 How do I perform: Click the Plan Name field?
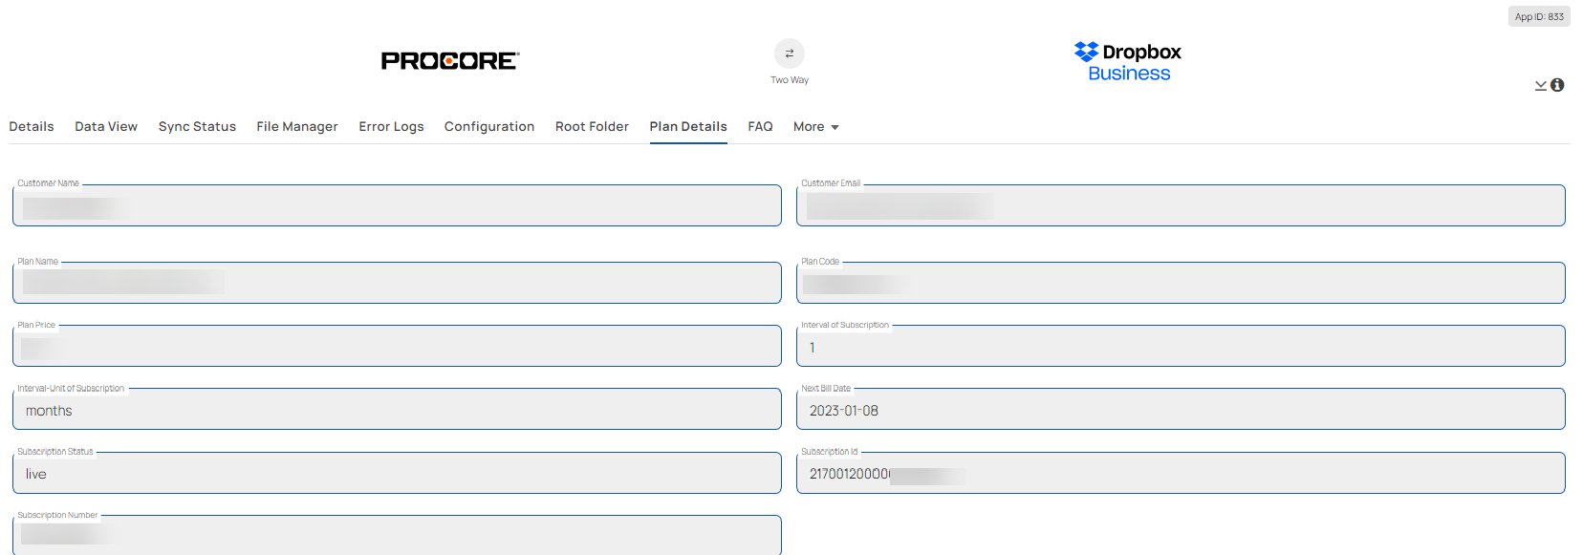pyautogui.click(x=397, y=283)
